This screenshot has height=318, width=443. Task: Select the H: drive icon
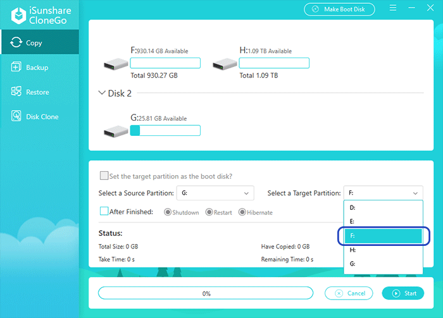225,64
